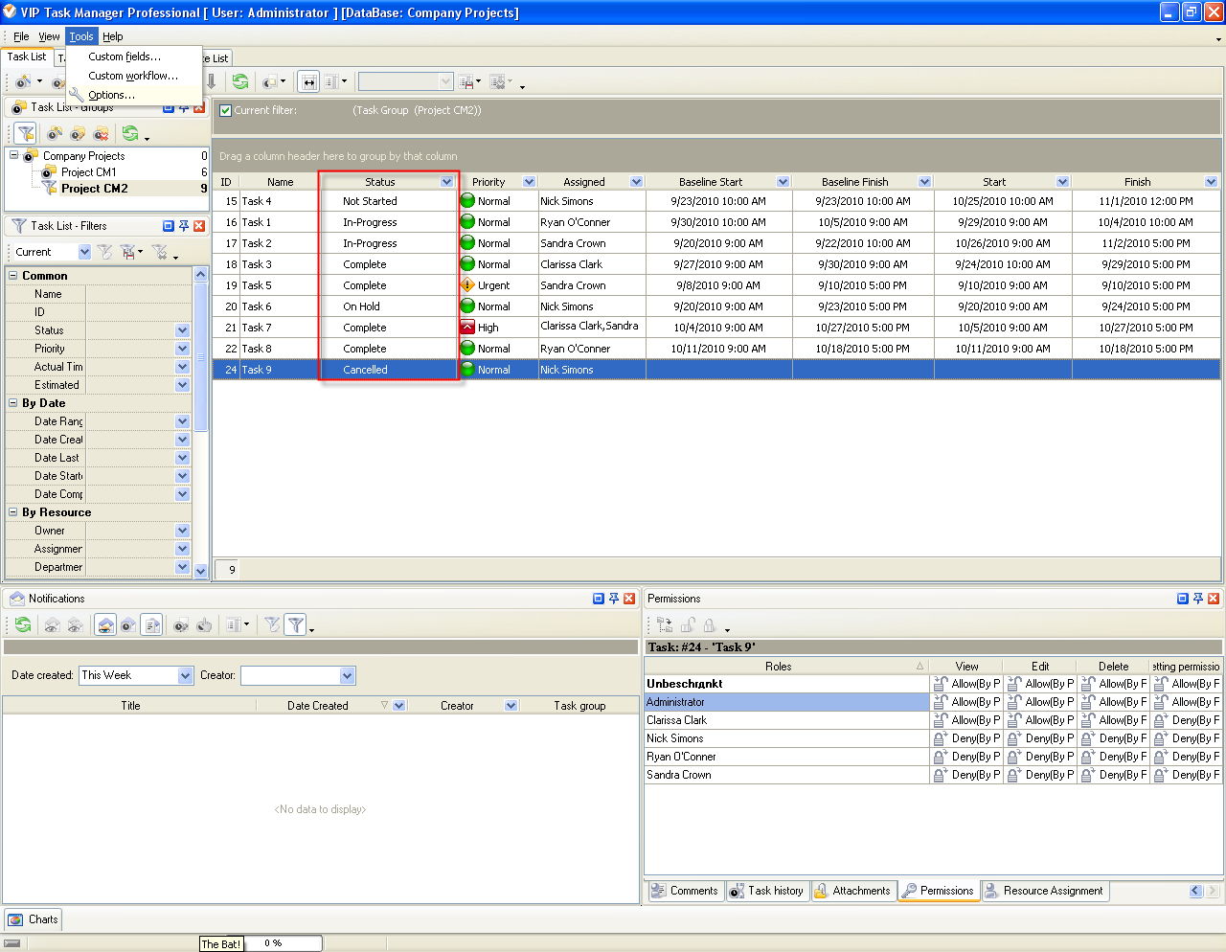1226x952 pixels.
Task: Collapse the Common filter section
Action: click(x=13, y=276)
